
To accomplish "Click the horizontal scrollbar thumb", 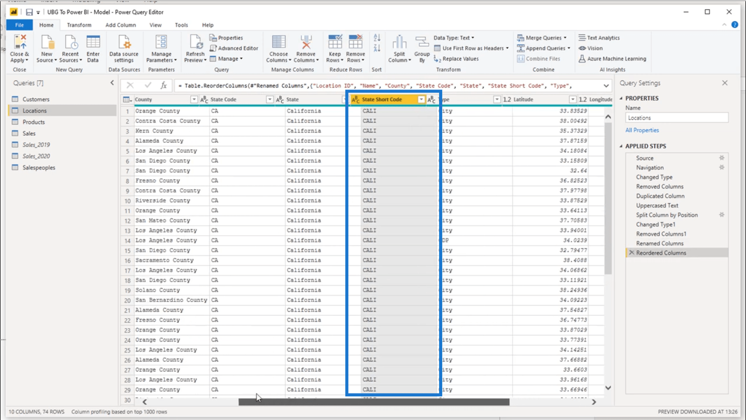I will (x=374, y=402).
